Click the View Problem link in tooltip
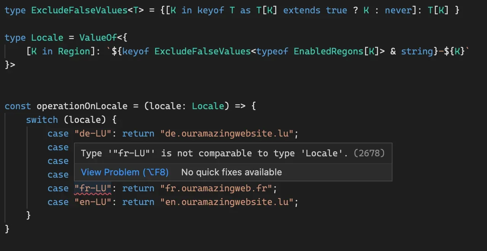 coord(124,172)
